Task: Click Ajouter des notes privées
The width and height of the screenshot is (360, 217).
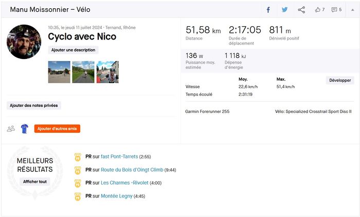Action: click(34, 105)
